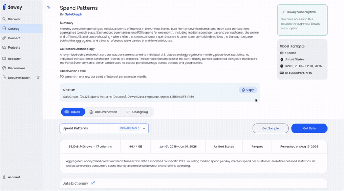Copy the citation text
344x191 pixels.
pos(248,90)
